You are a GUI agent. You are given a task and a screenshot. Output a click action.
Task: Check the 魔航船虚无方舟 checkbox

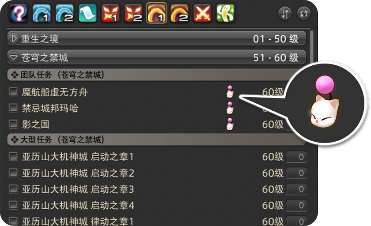13,92
